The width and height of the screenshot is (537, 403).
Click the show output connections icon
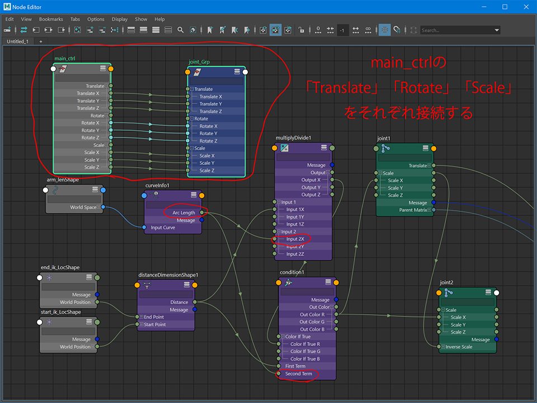[61, 30]
